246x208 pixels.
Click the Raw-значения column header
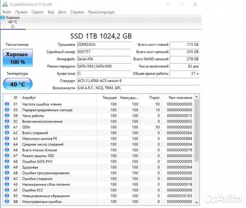pos(180,98)
